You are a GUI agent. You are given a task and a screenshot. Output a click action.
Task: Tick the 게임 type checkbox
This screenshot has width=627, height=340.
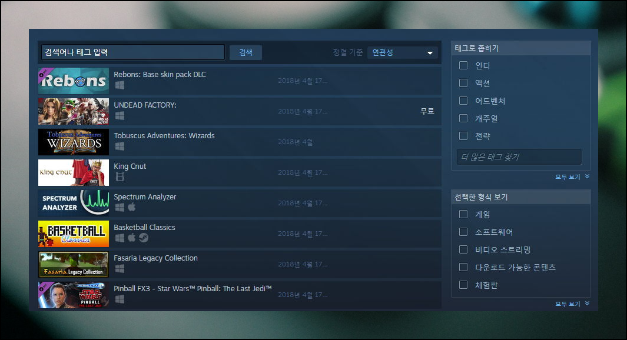pyautogui.click(x=463, y=214)
